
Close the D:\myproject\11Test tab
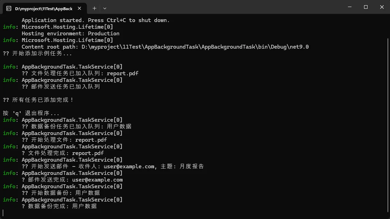pyautogui.click(x=81, y=8)
